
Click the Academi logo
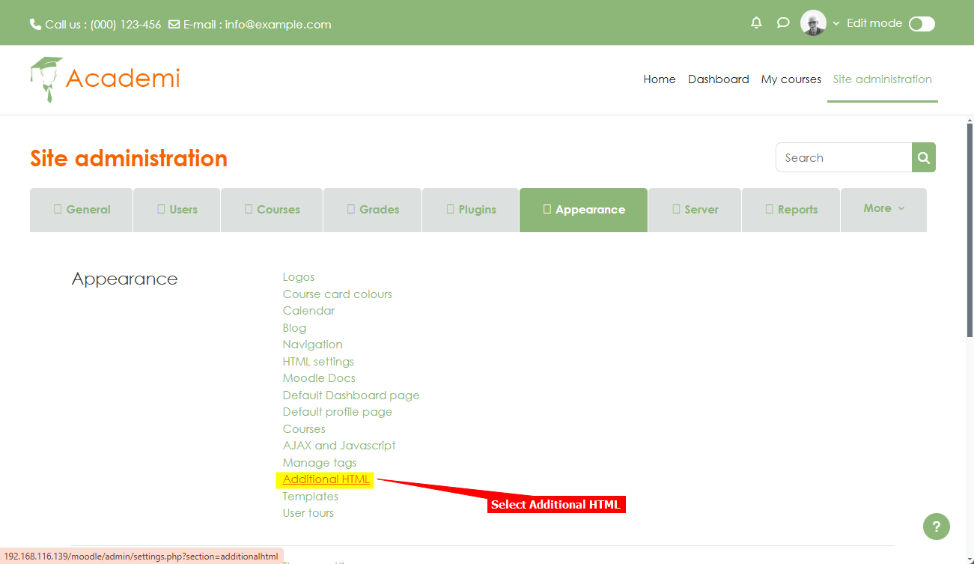pos(106,79)
